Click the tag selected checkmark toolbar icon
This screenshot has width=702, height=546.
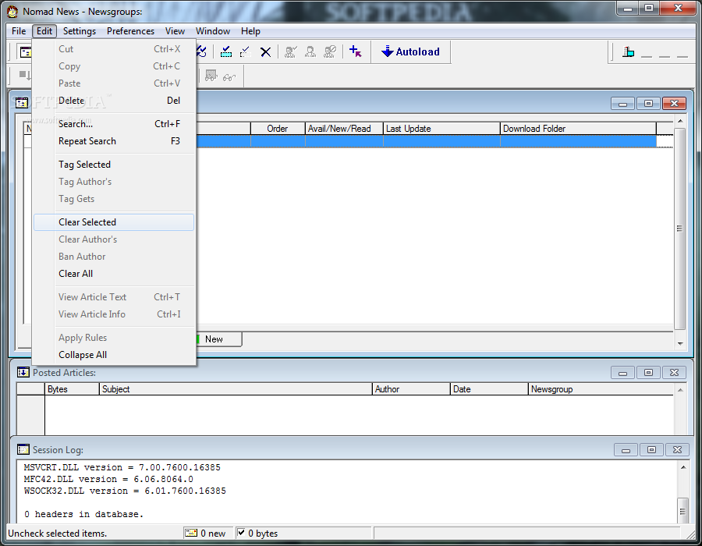[x=226, y=52]
